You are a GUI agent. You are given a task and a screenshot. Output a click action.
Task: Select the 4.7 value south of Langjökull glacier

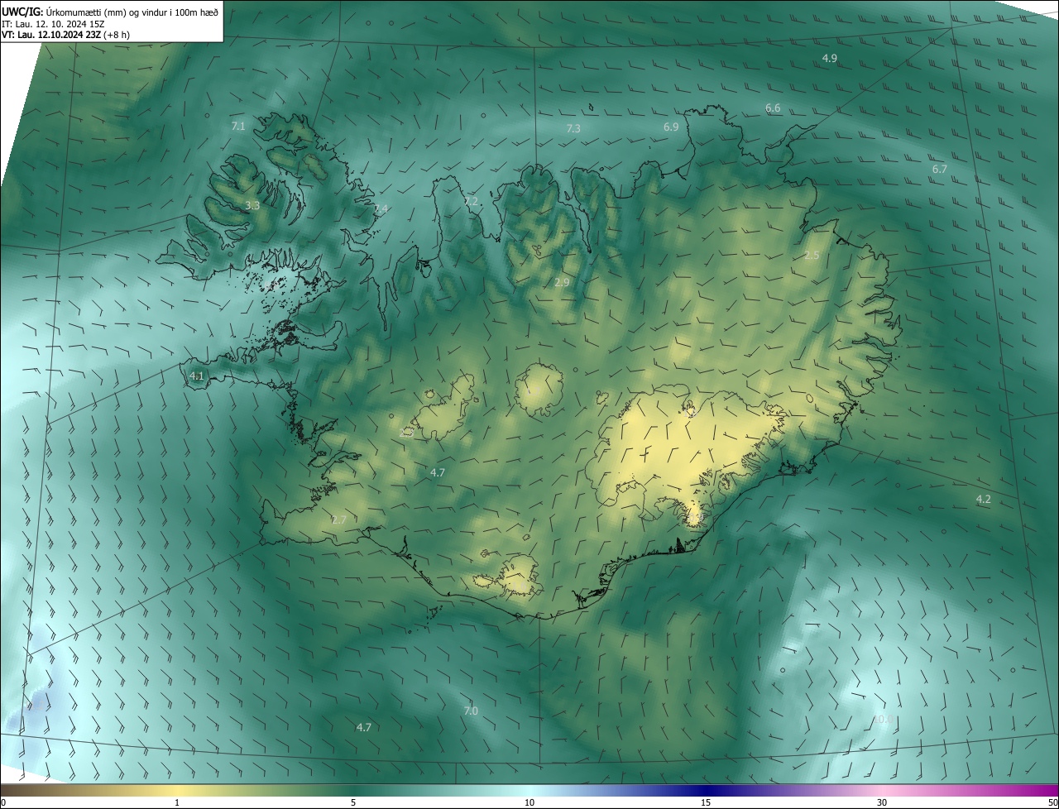438,473
